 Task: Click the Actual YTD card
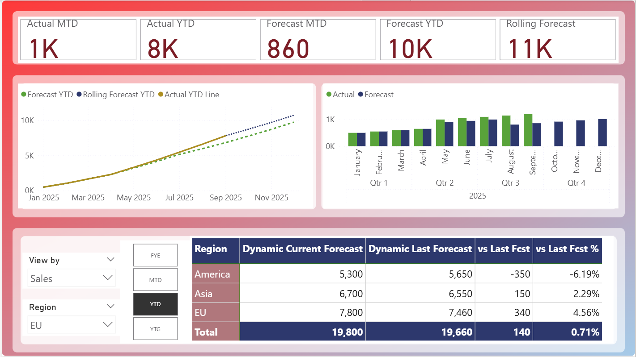tap(198, 39)
